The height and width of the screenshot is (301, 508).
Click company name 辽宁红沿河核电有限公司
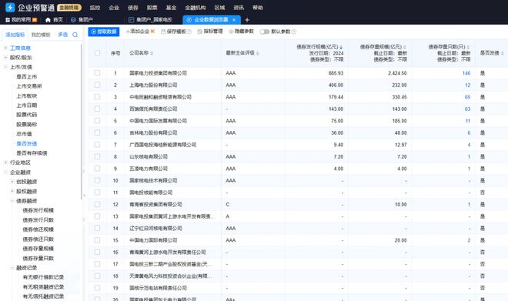point(155,228)
